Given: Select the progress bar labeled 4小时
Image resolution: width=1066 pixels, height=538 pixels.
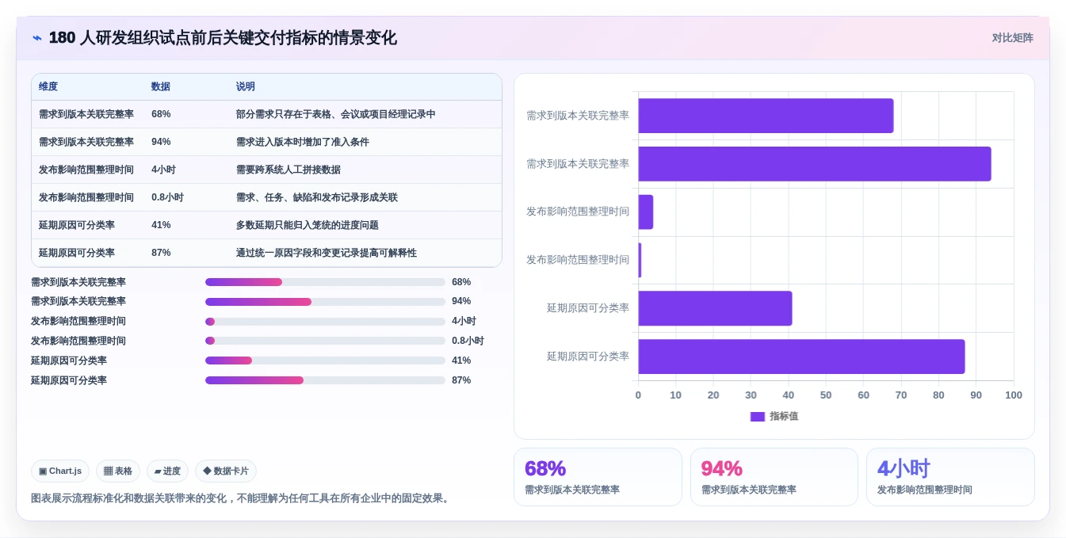Looking at the screenshot, I should pyautogui.click(x=325, y=321).
